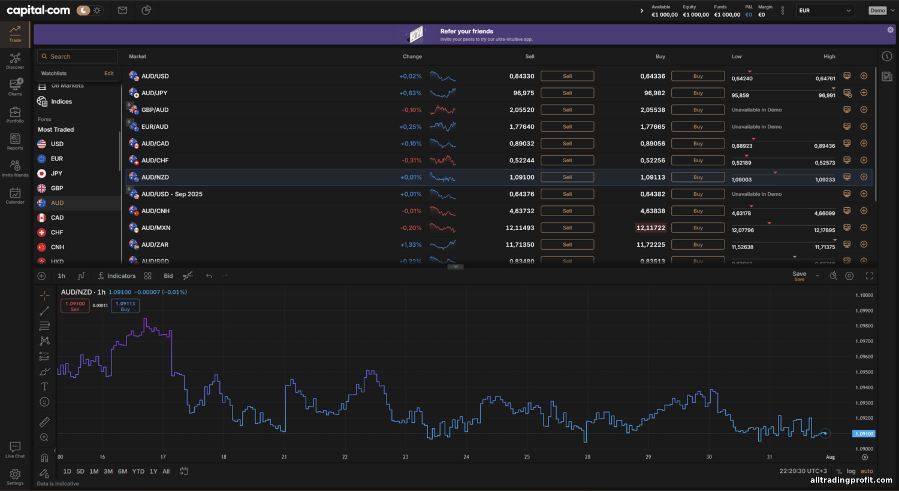Open the Save layout dropdown arrow
Viewport: 899px width, 491px height.
tap(817, 276)
